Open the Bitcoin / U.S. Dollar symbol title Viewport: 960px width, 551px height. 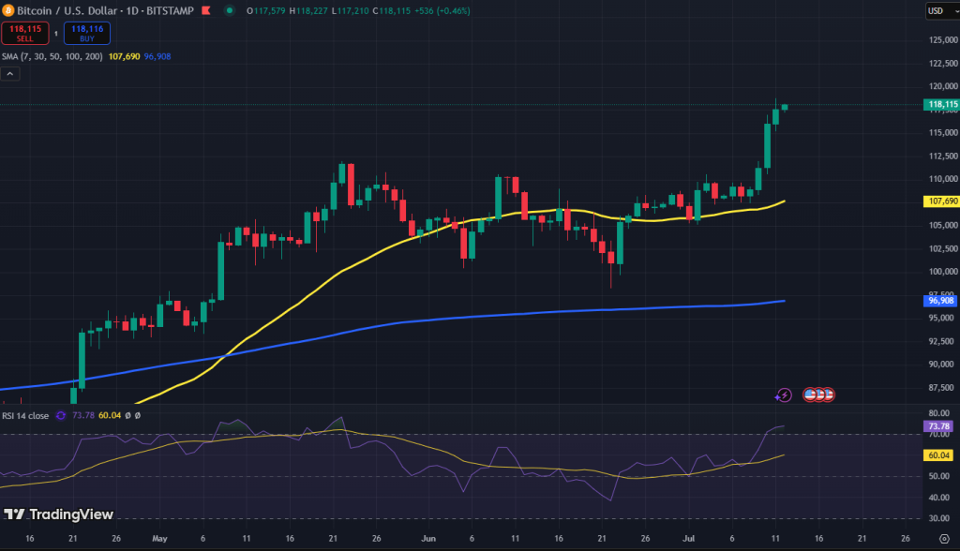[67, 10]
